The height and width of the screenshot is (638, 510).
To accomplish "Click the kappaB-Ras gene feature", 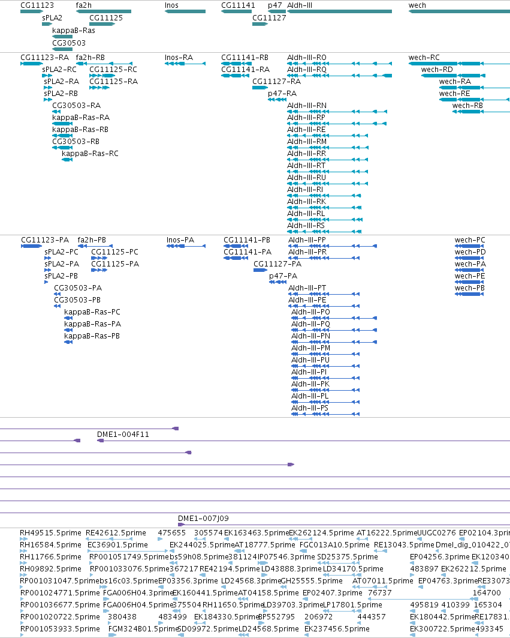I will coord(62,37).
